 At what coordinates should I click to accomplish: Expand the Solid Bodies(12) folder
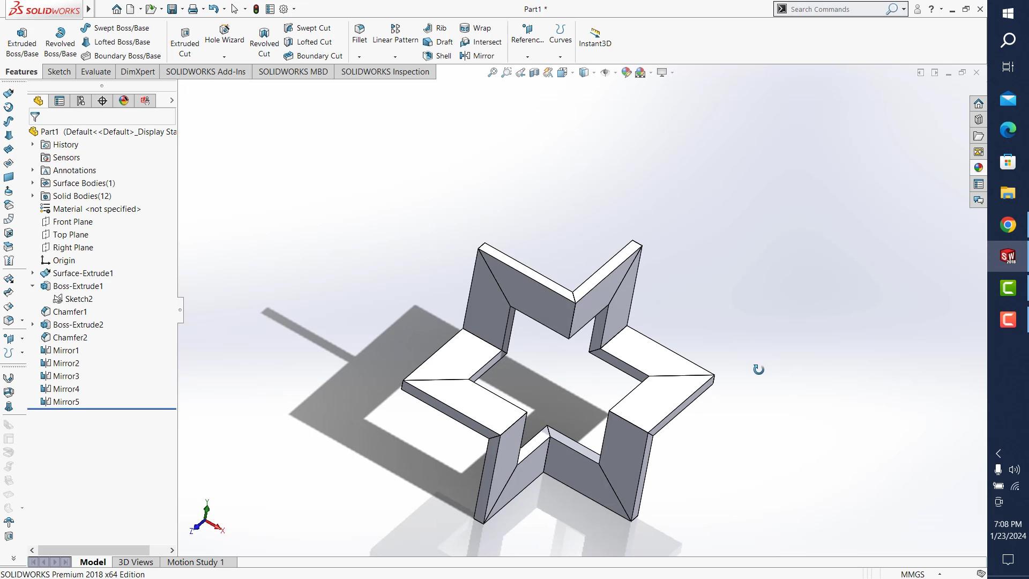click(33, 196)
